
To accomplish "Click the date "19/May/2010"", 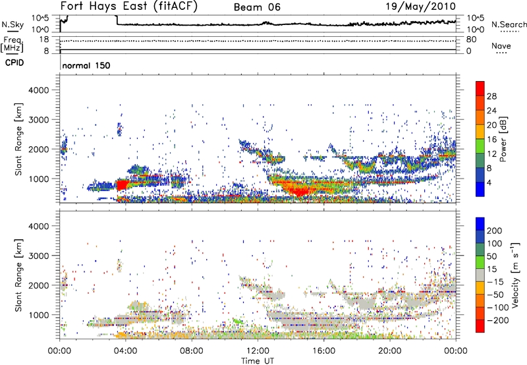I will (420, 7).
